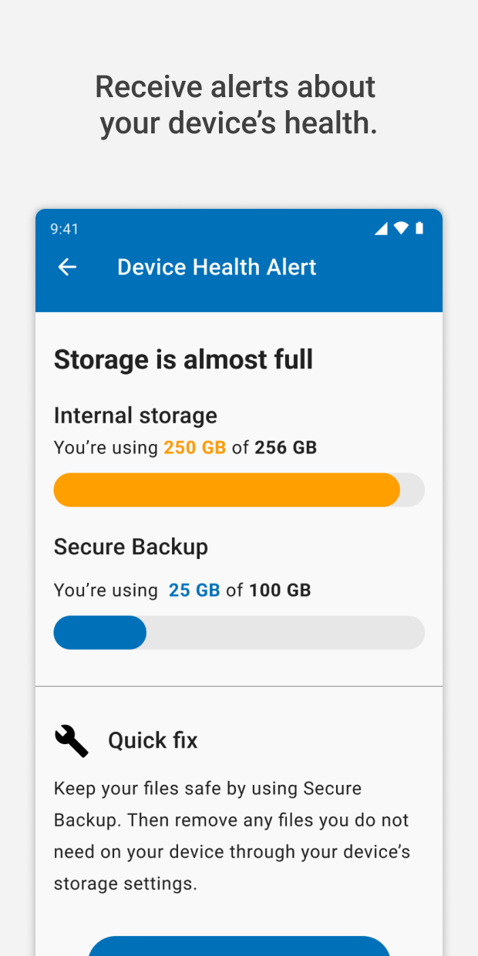478x956 pixels.
Task: Click the blue 25 GB usage value
Action: coord(194,590)
